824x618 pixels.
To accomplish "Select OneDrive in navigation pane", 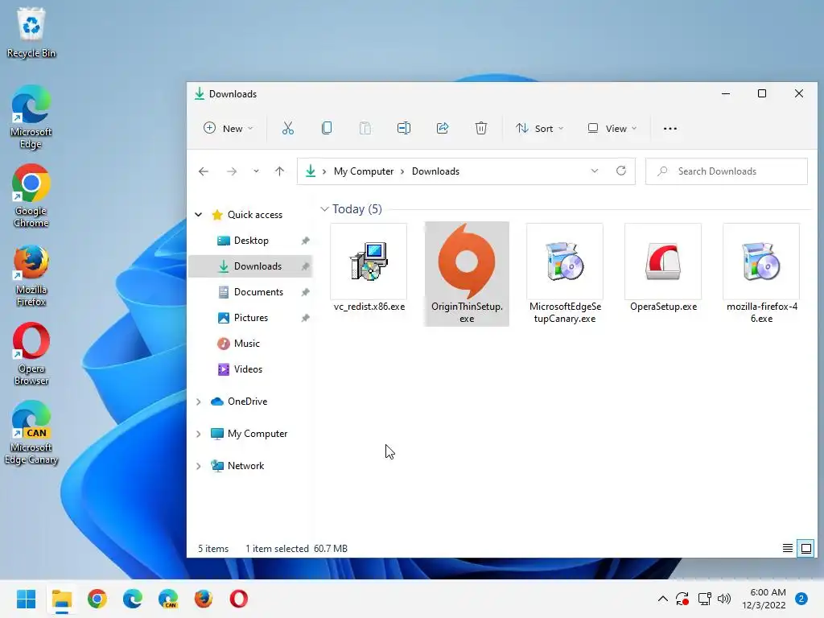I will coord(238,402).
